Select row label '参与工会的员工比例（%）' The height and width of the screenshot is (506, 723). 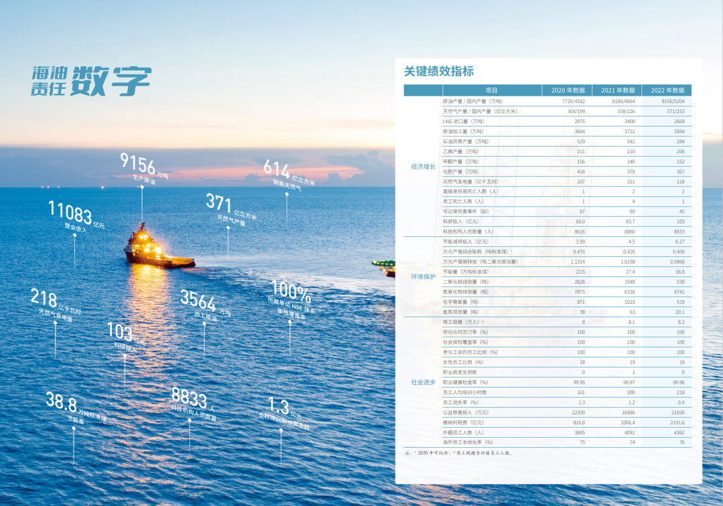click(x=471, y=352)
